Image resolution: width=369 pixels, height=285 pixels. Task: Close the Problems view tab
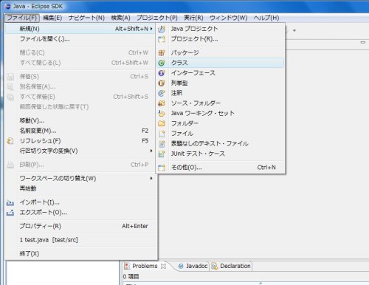tap(163, 266)
